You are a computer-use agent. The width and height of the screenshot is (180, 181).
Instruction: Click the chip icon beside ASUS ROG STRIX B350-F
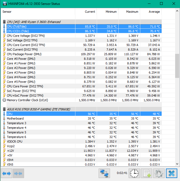click(x=4, y=109)
